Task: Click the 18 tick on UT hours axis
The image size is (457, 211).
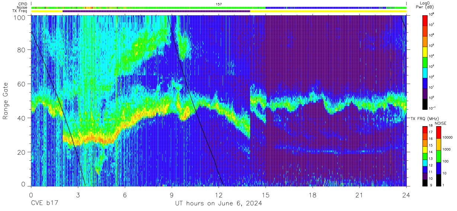Action: tap(313, 195)
